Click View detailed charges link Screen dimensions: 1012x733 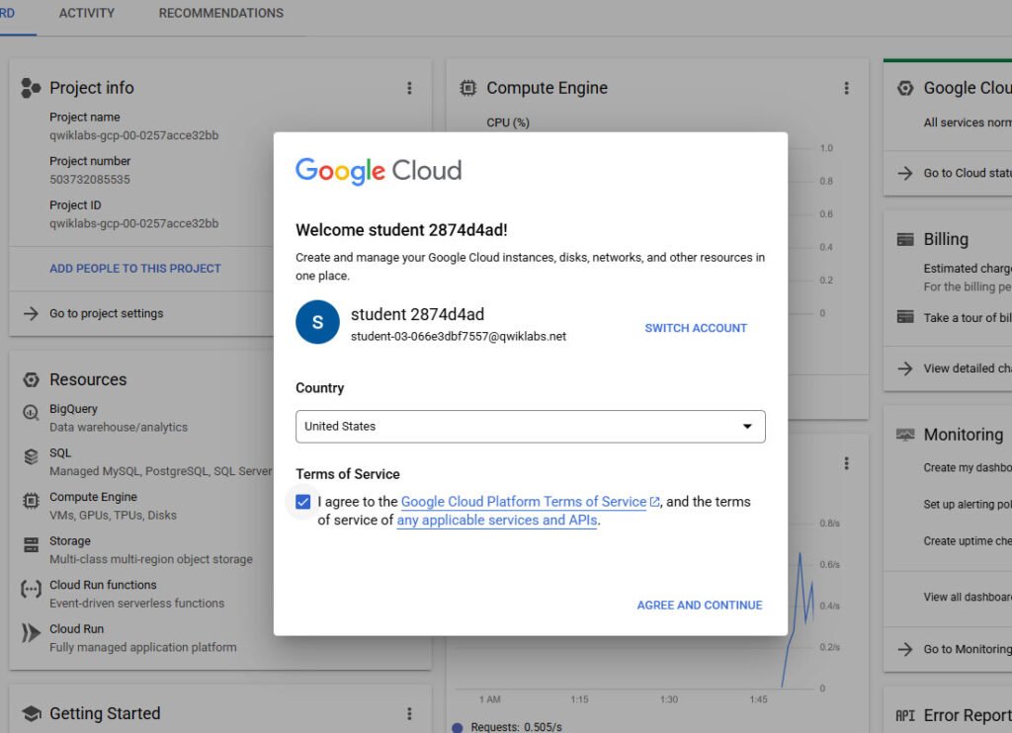tap(968, 368)
